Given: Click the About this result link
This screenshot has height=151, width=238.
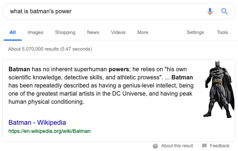Looking at the screenshot, I should [177, 146].
